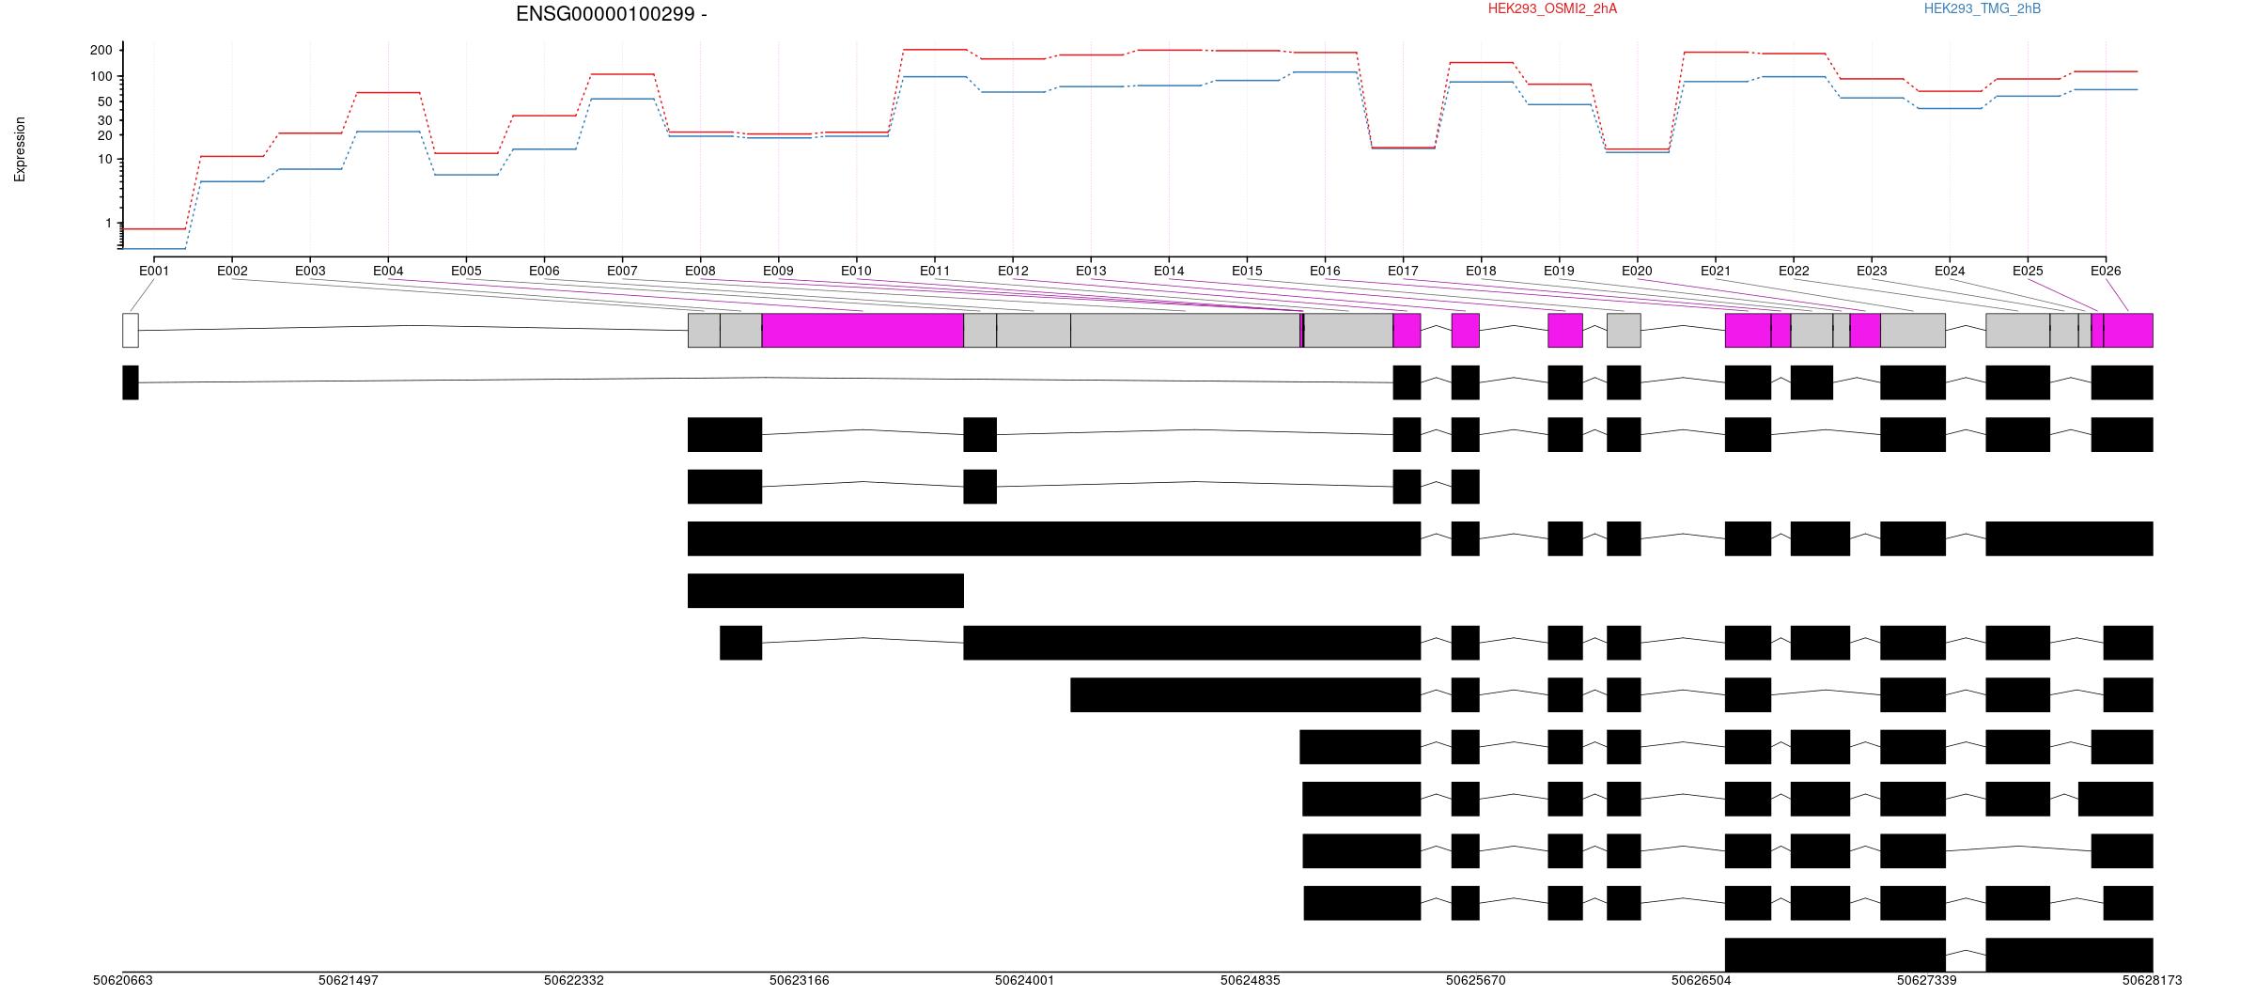Click the 10 expression axis tick
Screen dimensions: 2255x996
pyautogui.click(x=105, y=159)
